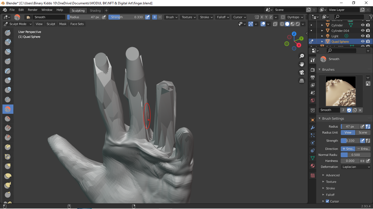Click the viewport zoom magnifier icon
Screen dimensions: 373x209
click(302, 56)
